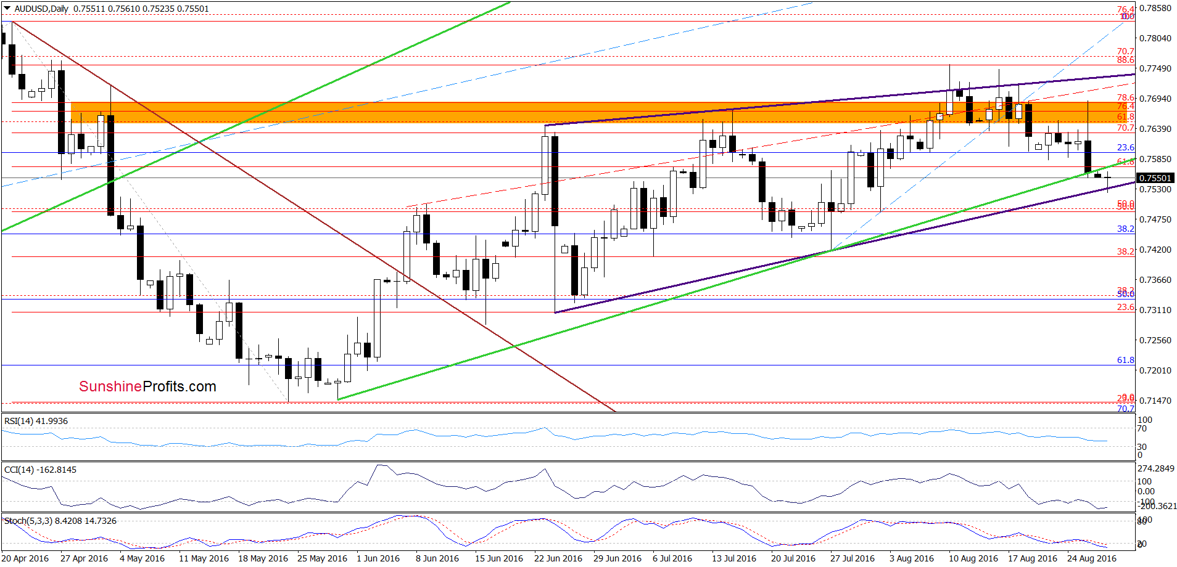The width and height of the screenshot is (1177, 567).
Task: Click the 0.73110 price axis label
Action: coord(1155,310)
